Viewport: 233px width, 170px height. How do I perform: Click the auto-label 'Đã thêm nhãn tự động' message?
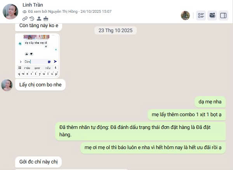click(141, 131)
